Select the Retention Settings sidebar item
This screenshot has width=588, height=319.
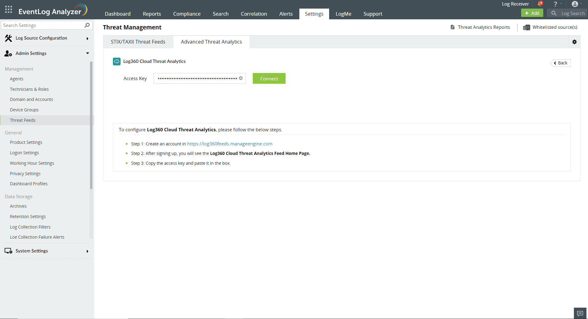pyautogui.click(x=28, y=216)
